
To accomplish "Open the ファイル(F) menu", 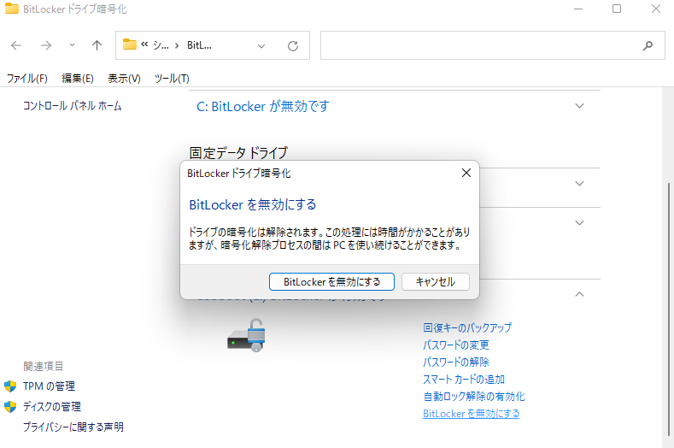I will (27, 79).
